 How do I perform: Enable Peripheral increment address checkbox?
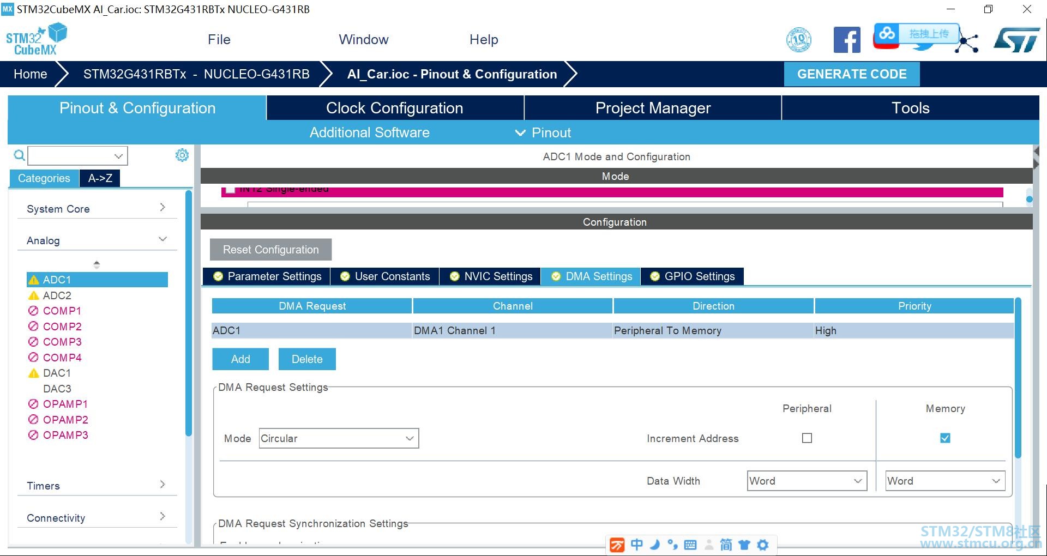pos(807,438)
